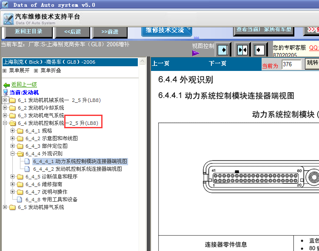Image resolution: width=319 pixels, height=251 pixels.
Task: Open 6_4_8 专用工具和设备 page
Action: point(51,200)
